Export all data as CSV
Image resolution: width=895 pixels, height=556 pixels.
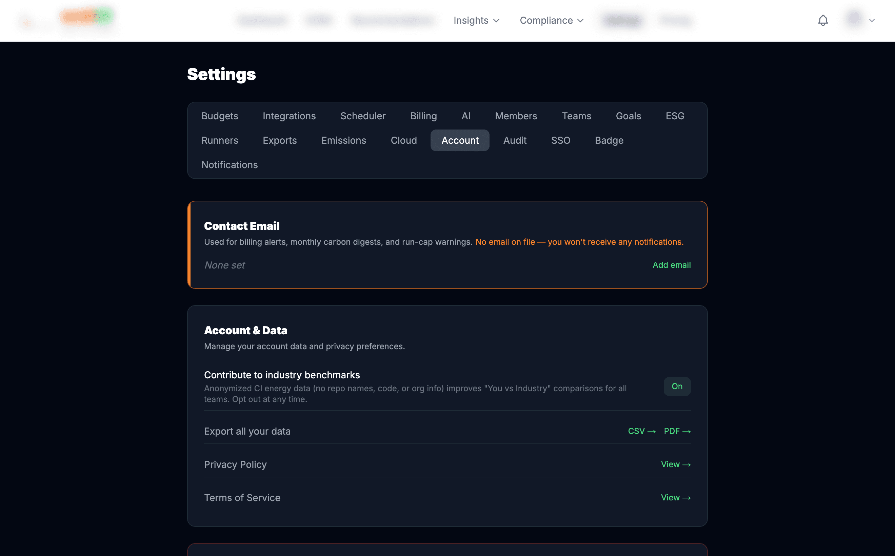click(642, 431)
